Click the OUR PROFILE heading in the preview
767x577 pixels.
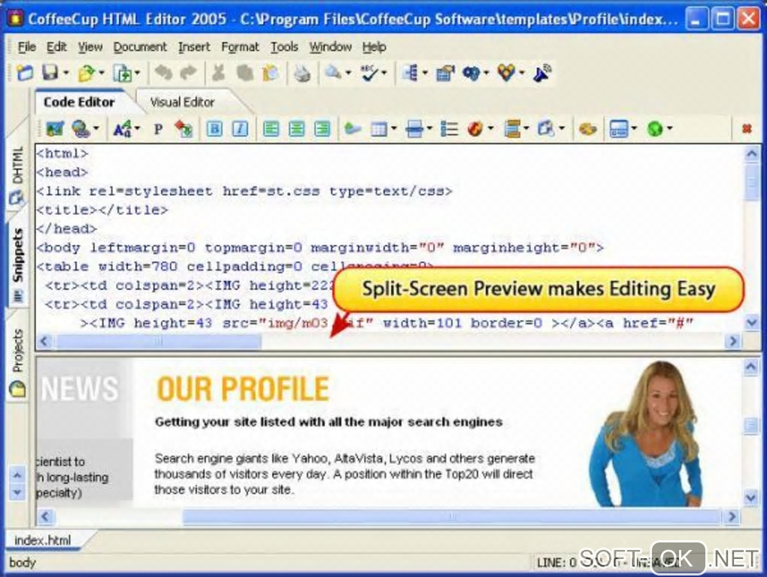(243, 389)
